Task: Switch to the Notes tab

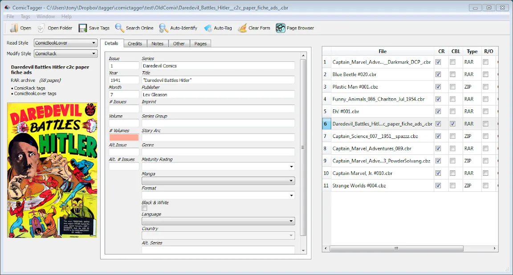Action: click(157, 44)
